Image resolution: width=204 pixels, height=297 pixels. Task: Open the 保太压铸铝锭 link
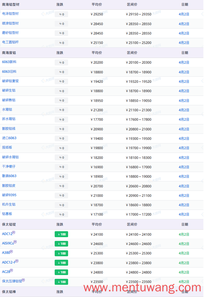pos(12,281)
